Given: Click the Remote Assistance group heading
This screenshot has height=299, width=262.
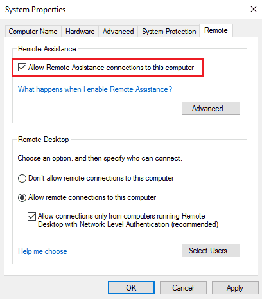Looking at the screenshot, I should (x=47, y=49).
